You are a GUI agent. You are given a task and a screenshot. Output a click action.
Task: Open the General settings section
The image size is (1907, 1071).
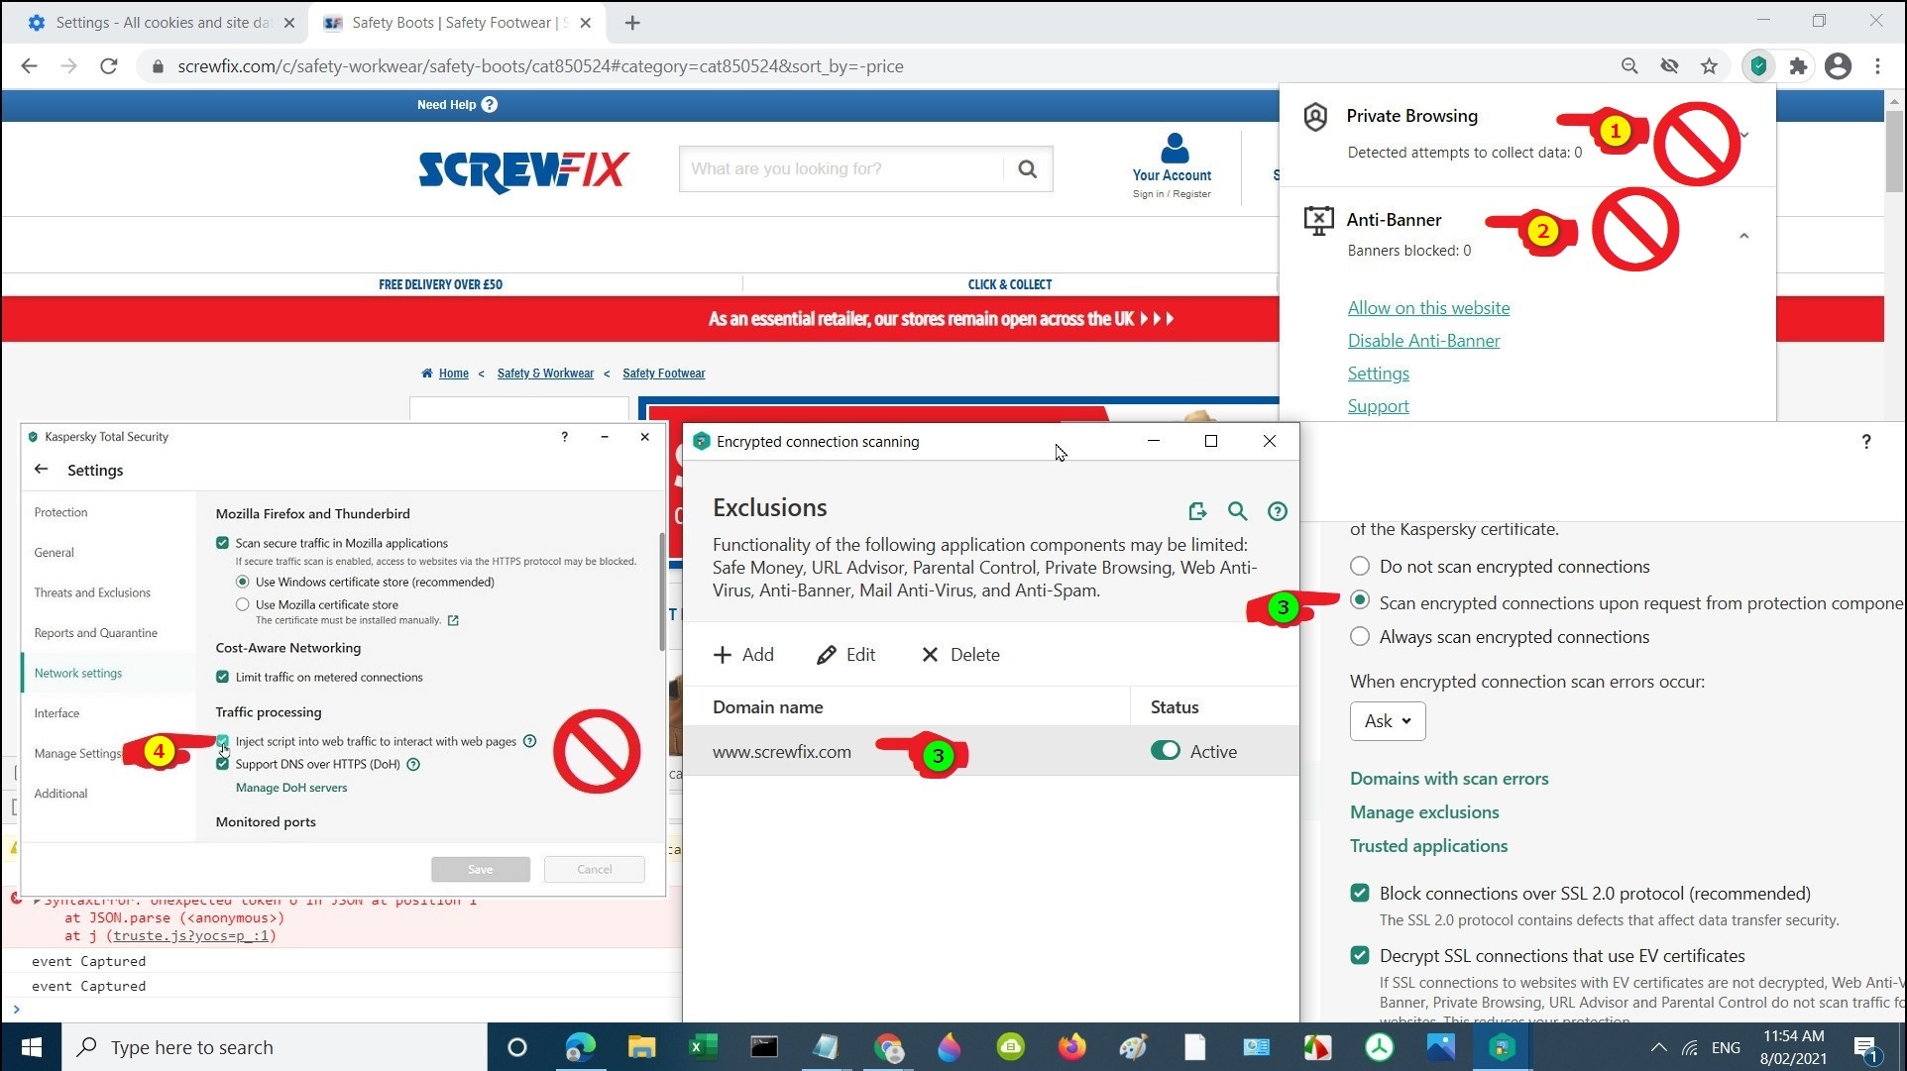click(x=54, y=553)
